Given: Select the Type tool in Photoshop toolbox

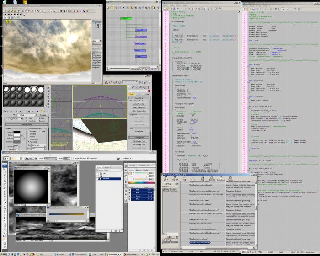Looking at the screenshot, I should [5, 215].
